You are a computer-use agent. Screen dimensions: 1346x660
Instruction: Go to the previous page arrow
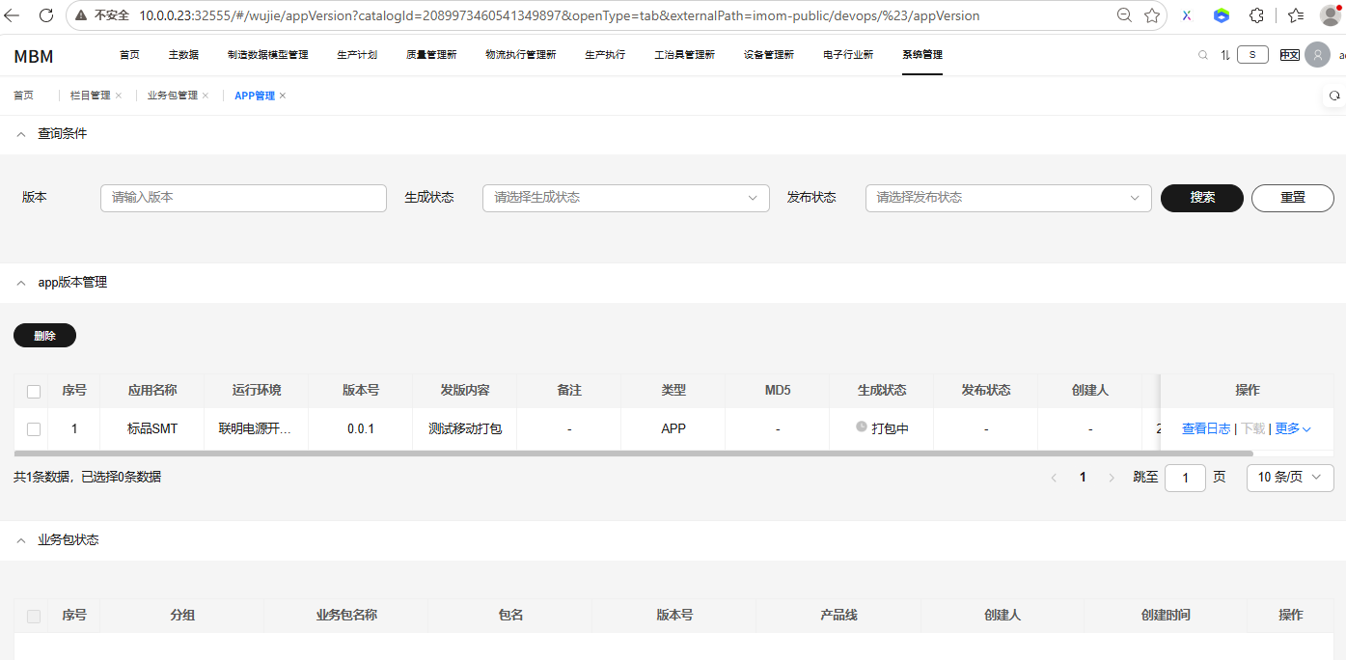1054,478
